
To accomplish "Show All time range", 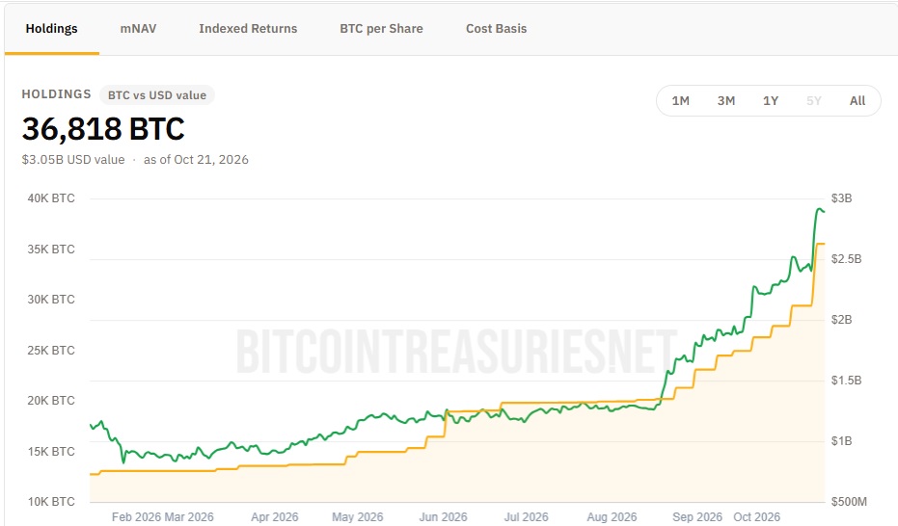I will (857, 101).
